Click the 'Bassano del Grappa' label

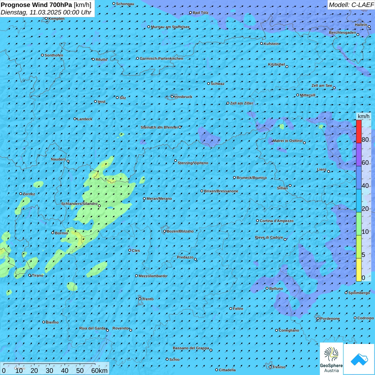click(x=191, y=348)
